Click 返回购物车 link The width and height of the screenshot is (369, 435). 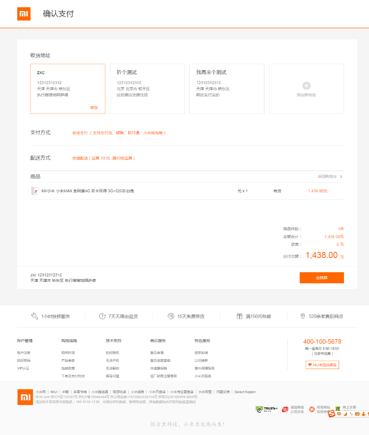pos(327,176)
